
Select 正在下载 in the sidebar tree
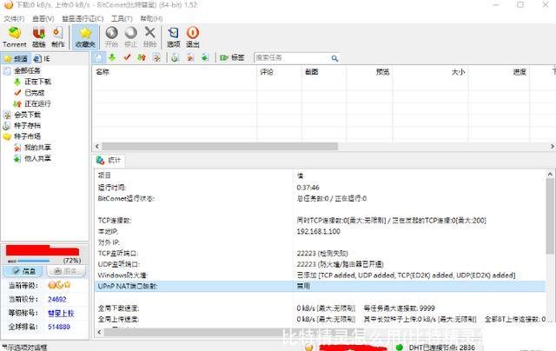37,82
